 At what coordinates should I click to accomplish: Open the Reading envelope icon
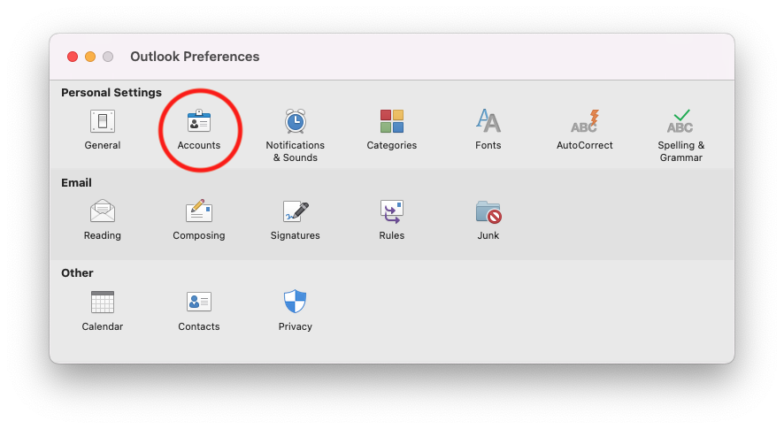(103, 211)
